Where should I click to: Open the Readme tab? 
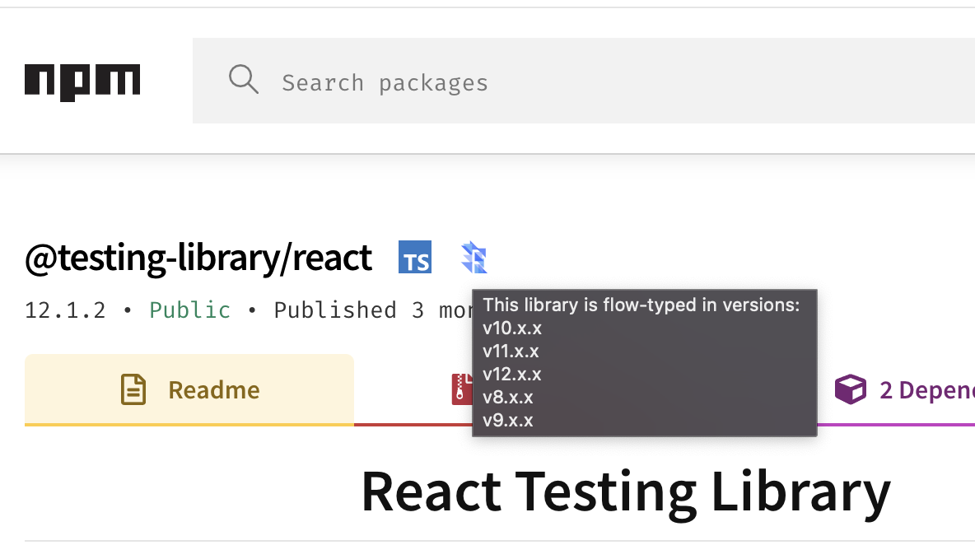tap(189, 389)
